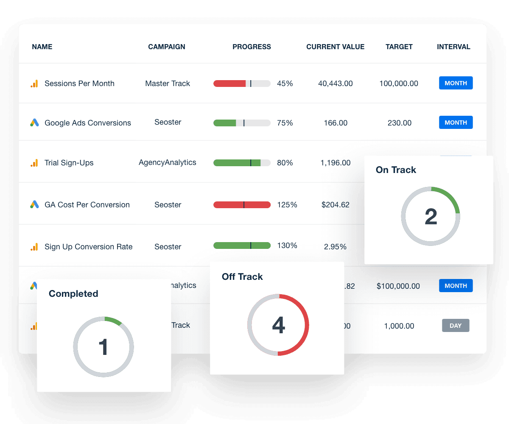The width and height of the screenshot is (509, 424).
Task: Click the Target column header
Action: coord(399,47)
